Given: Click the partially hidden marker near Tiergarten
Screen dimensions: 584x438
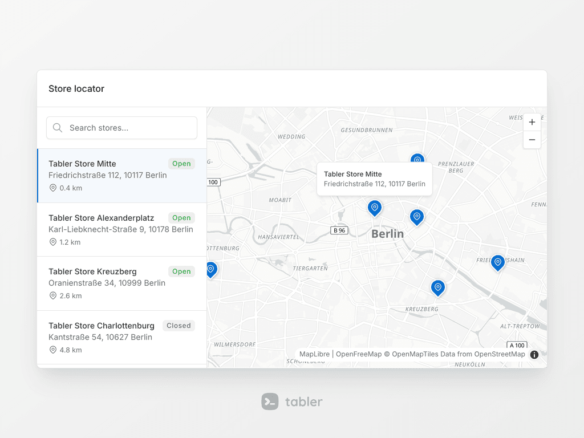Looking at the screenshot, I should pyautogui.click(x=211, y=270).
